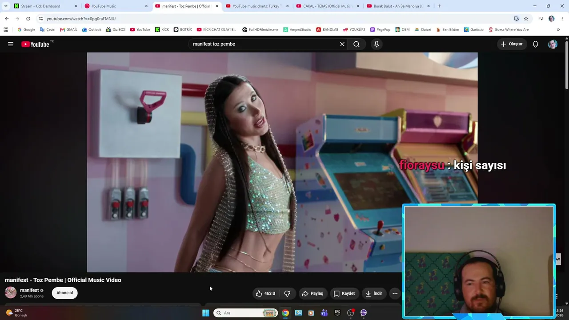Open Google Chrome from the taskbar

(285, 313)
